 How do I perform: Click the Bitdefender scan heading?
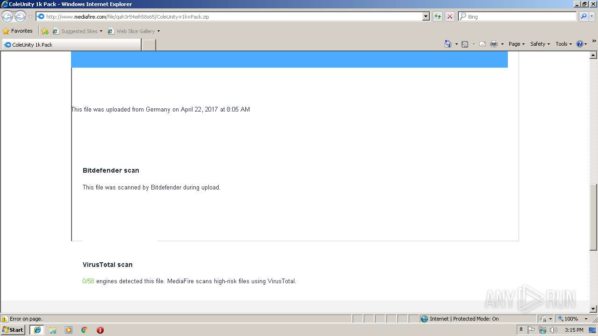coord(111,170)
